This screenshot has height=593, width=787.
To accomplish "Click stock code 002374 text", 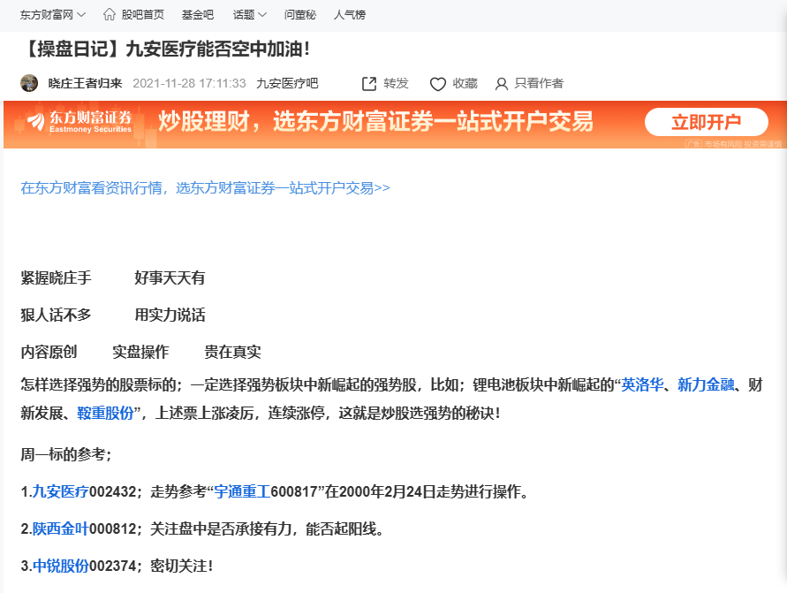I will [112, 566].
